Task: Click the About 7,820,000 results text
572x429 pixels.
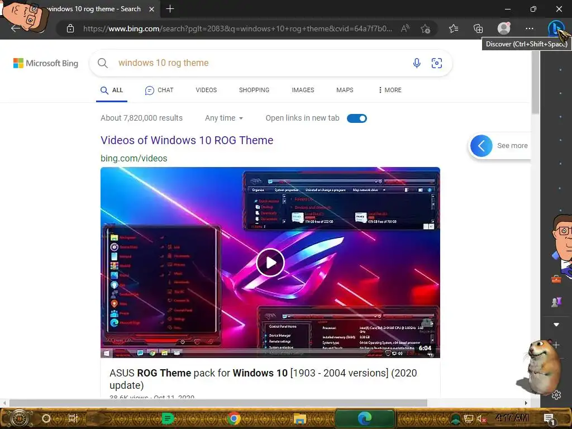Action: (x=141, y=118)
